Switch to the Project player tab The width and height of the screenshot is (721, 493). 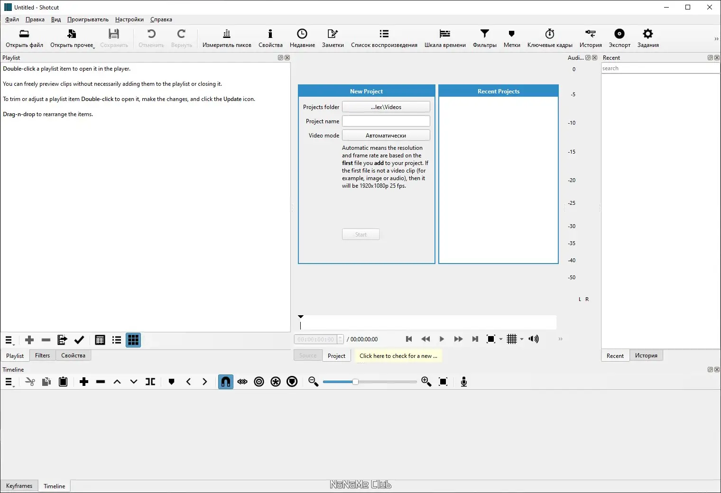click(336, 356)
